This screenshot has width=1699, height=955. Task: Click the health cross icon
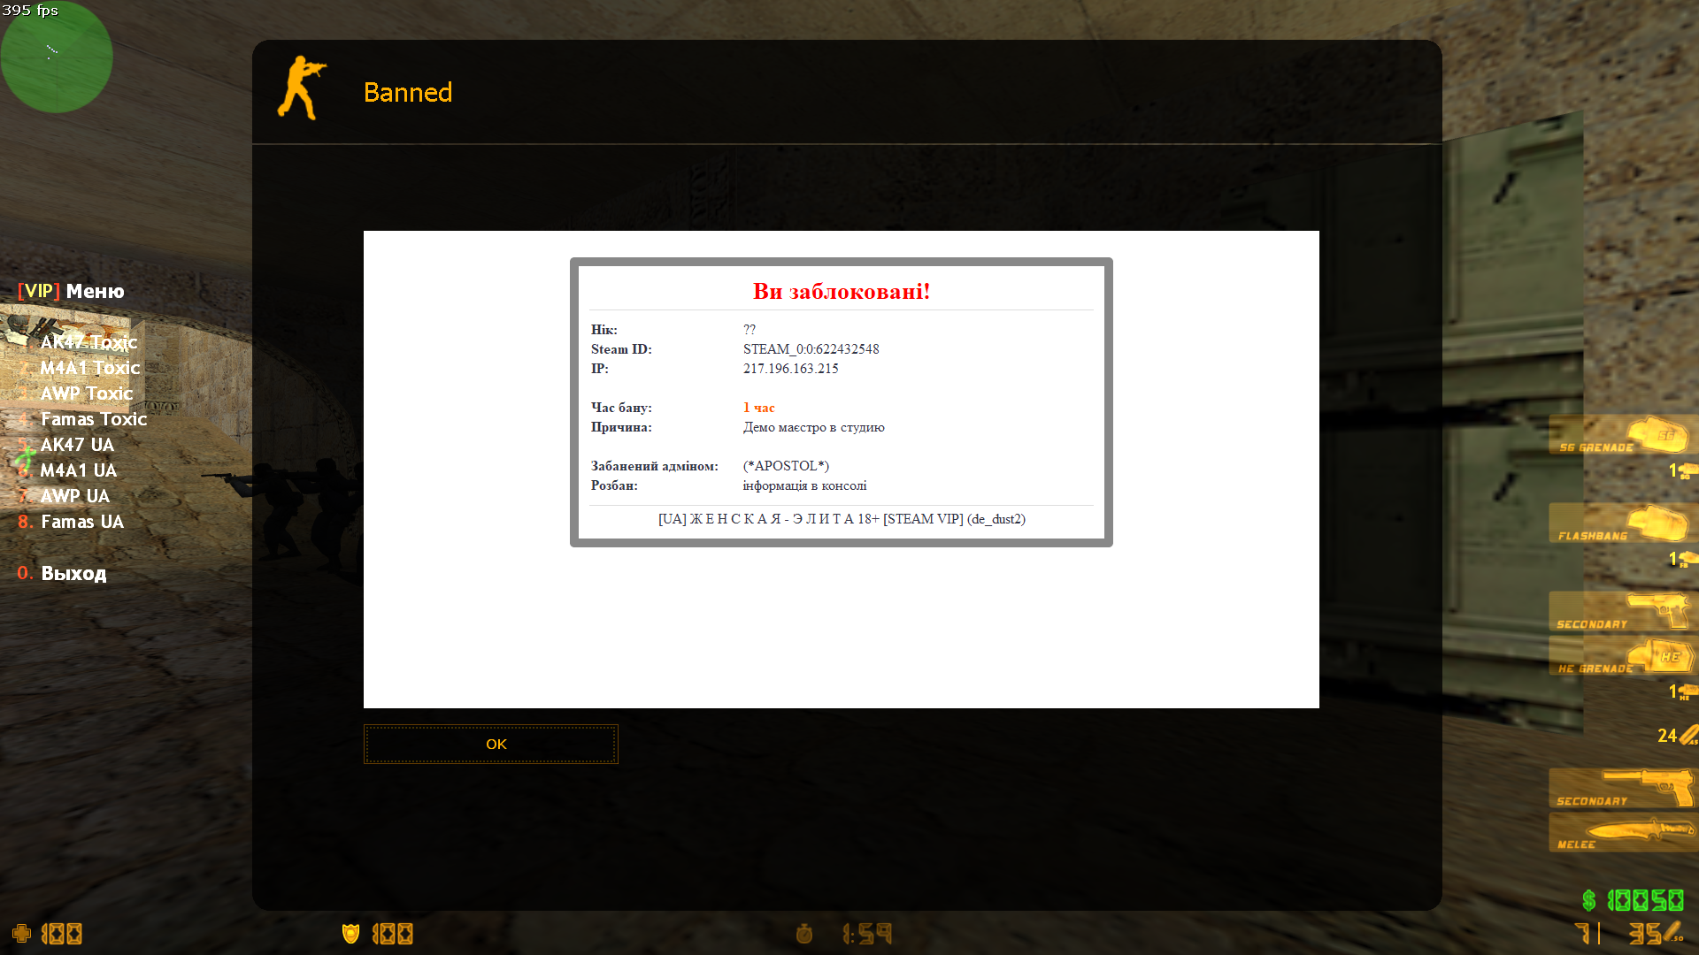pyautogui.click(x=21, y=934)
